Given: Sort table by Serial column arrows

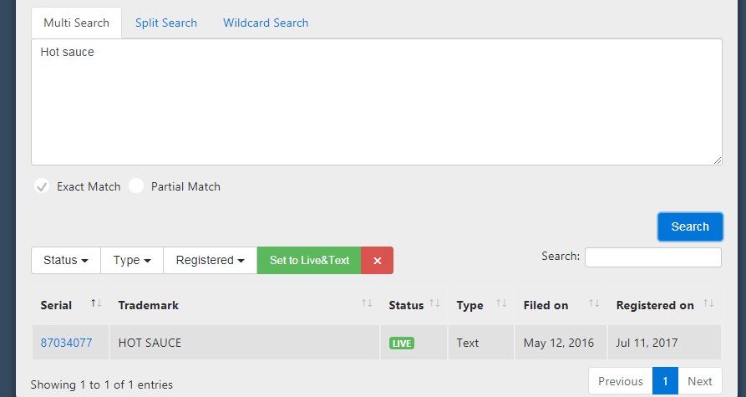Looking at the screenshot, I should point(96,303).
